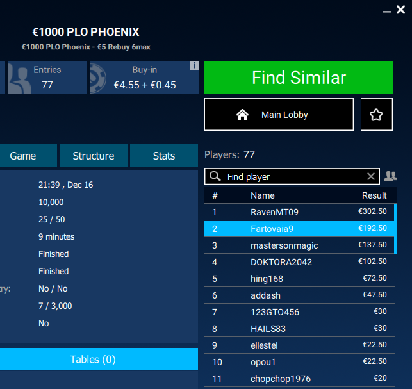This screenshot has width=412, height=389.
Task: Click the €47.50 result value
Action: click(x=375, y=295)
